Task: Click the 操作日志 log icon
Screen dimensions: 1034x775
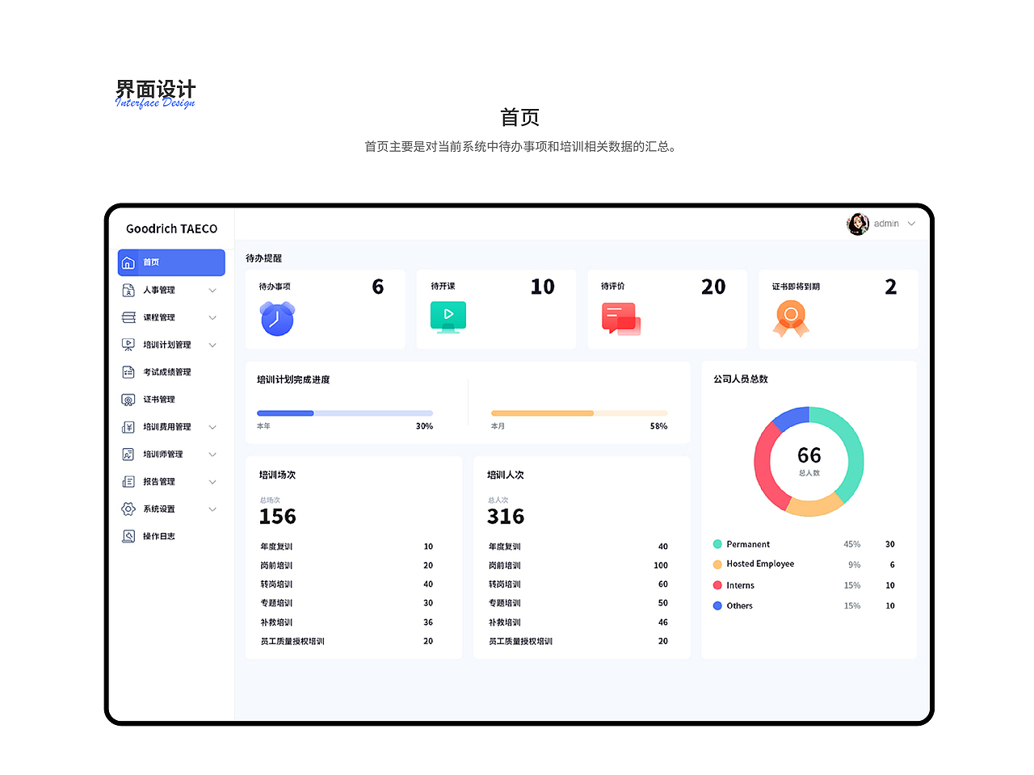Action: tap(128, 537)
